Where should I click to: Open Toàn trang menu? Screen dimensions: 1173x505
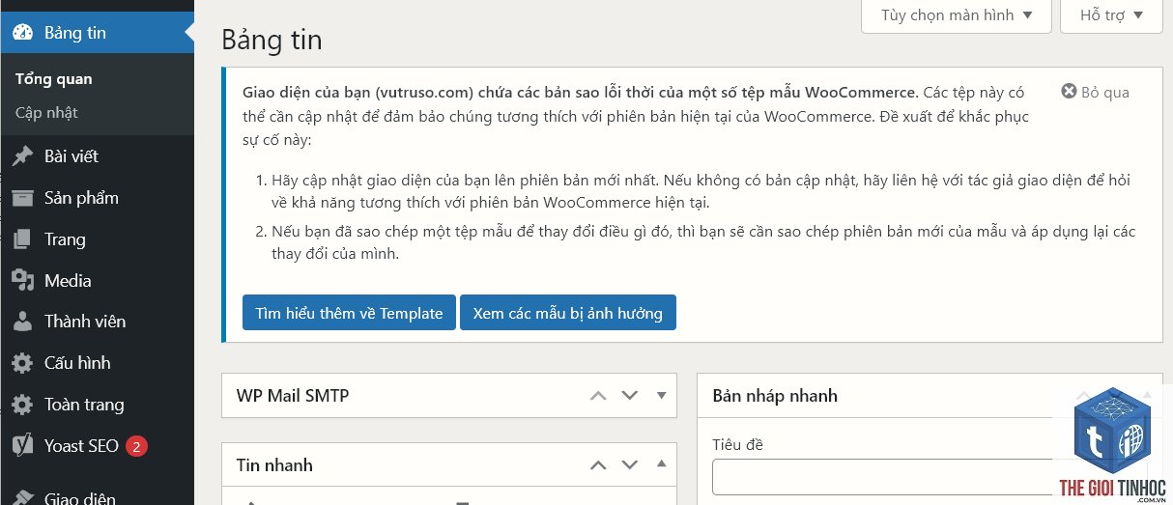click(97, 405)
